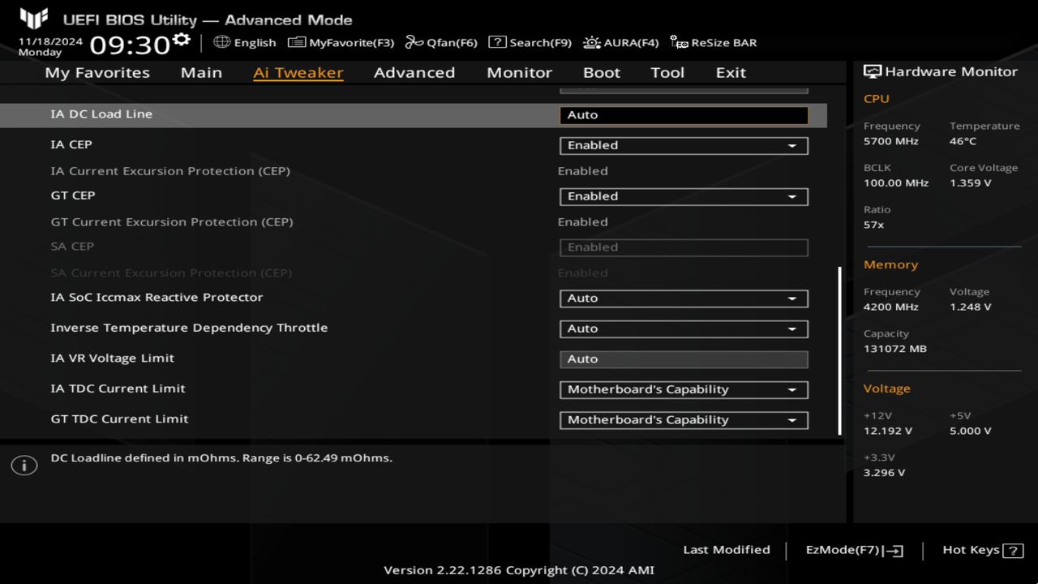This screenshot has width=1038, height=584.
Task: Click the DC Loadline help description text
Action: point(221,458)
